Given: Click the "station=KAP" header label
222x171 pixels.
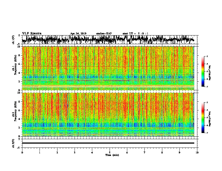Looking at the screenshot, I should [104, 34].
